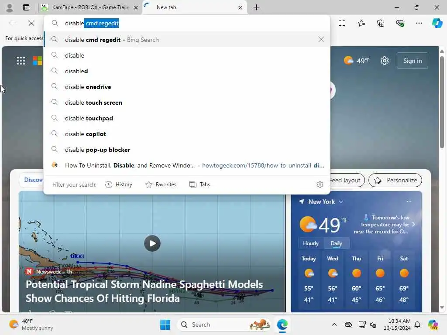Open the Windows Start menu
The height and width of the screenshot is (335, 447).
pyautogui.click(x=165, y=325)
